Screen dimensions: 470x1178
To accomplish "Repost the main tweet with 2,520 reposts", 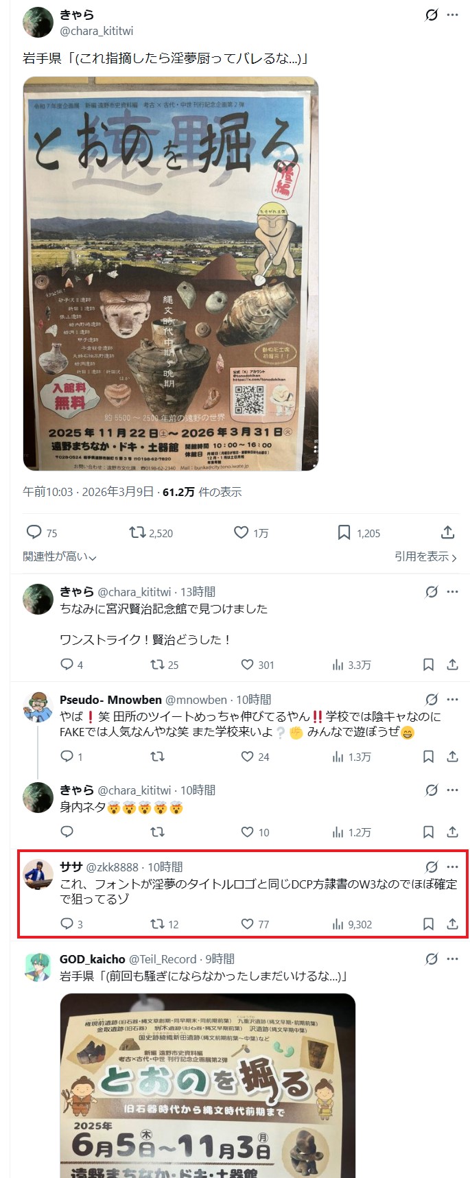I will pos(151,532).
